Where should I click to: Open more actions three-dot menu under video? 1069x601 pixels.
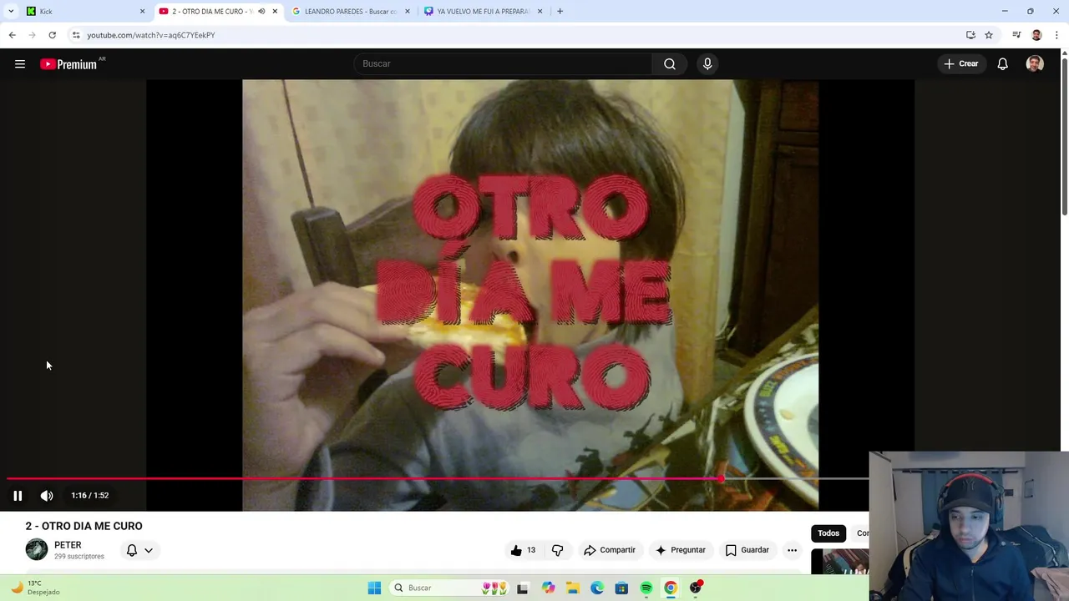pyautogui.click(x=792, y=550)
